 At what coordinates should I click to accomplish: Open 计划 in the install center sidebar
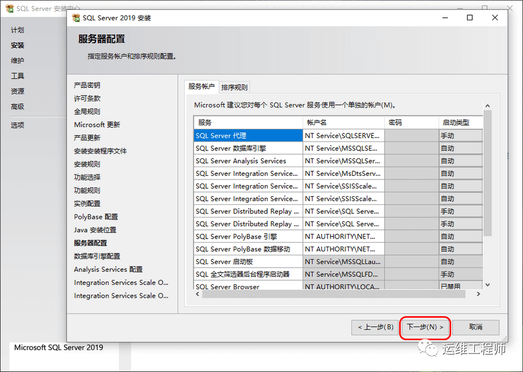(17, 30)
